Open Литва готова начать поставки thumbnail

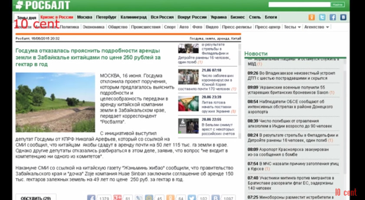click(188, 103)
